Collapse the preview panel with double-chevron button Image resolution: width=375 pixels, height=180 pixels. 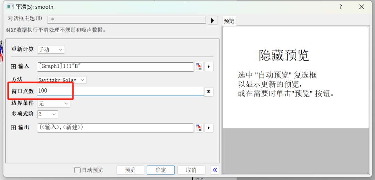click(x=215, y=170)
